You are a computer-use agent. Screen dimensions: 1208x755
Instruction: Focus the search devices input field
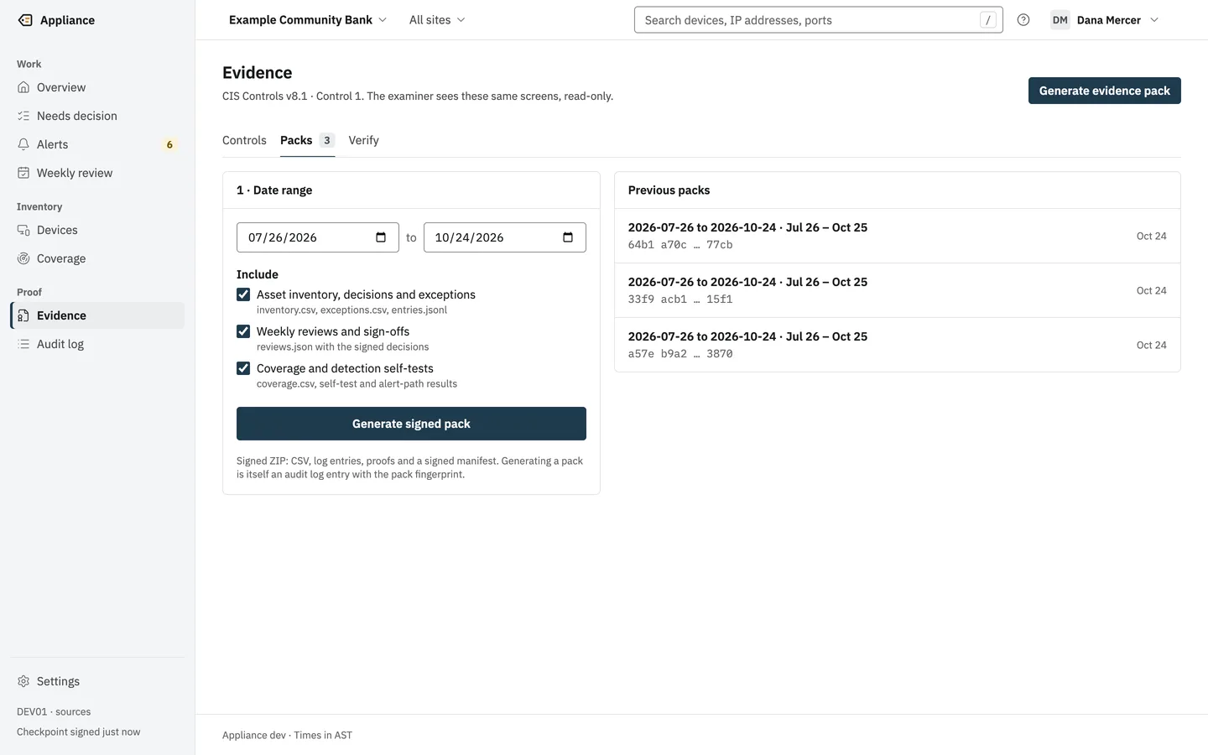(x=819, y=20)
